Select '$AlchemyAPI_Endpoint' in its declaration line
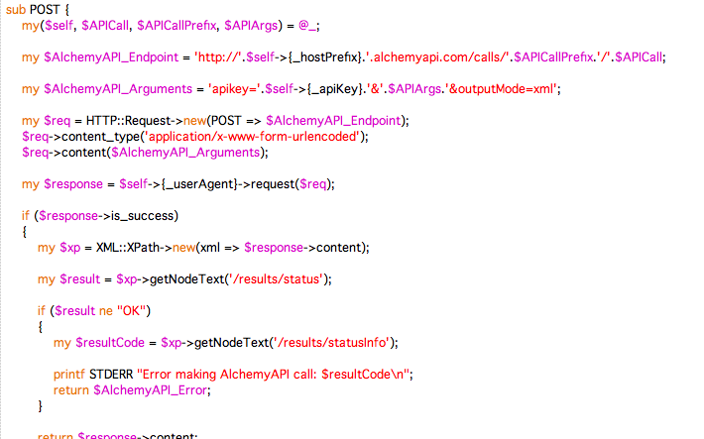Image resolution: width=704 pixels, height=439 pixels. [111, 57]
